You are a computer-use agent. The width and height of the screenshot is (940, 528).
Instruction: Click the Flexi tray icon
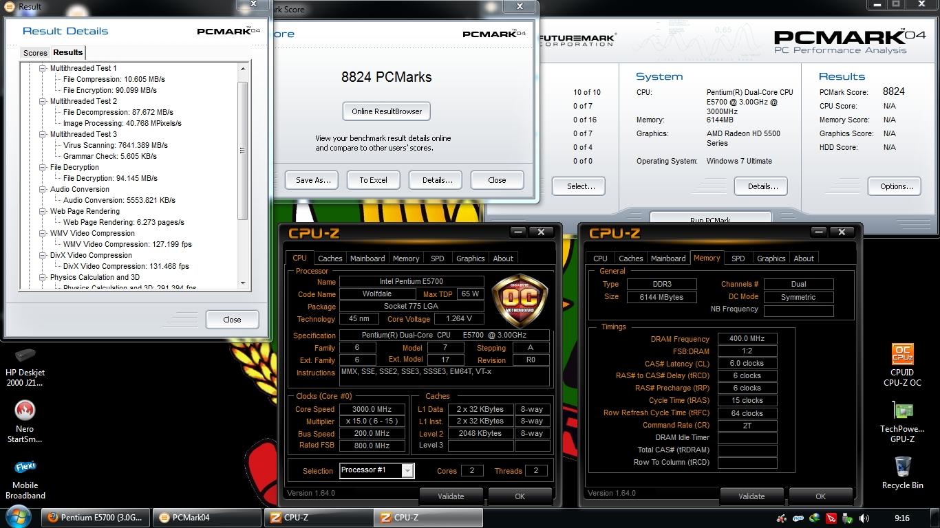pos(798,518)
